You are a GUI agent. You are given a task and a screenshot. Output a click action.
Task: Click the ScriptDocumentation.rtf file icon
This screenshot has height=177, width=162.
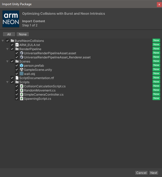[17, 78]
